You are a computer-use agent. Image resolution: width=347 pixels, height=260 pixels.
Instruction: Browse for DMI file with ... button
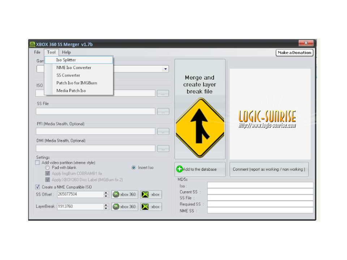tap(163, 148)
